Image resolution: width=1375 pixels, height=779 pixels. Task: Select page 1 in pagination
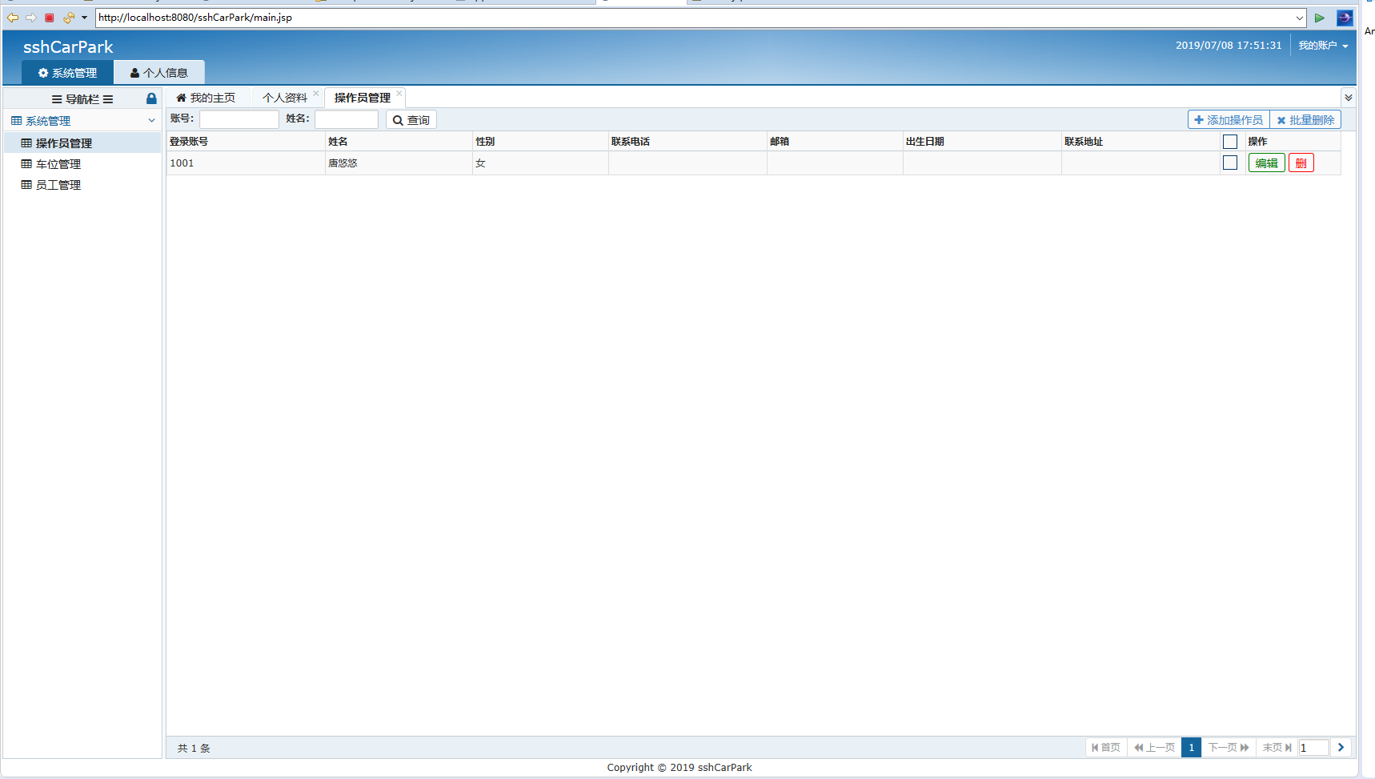coord(1191,748)
